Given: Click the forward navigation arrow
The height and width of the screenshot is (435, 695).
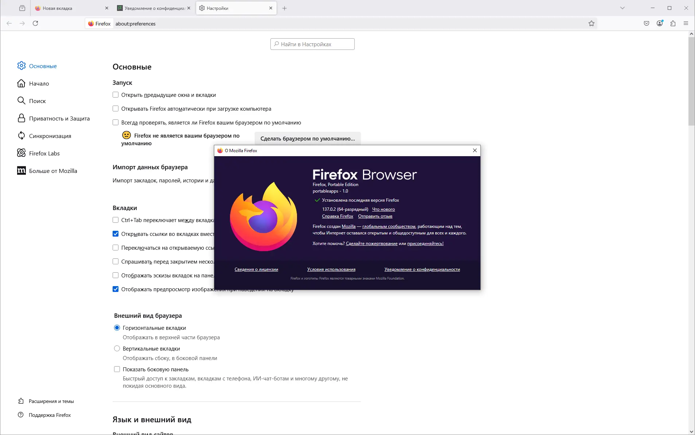Looking at the screenshot, I should [x=22, y=23].
